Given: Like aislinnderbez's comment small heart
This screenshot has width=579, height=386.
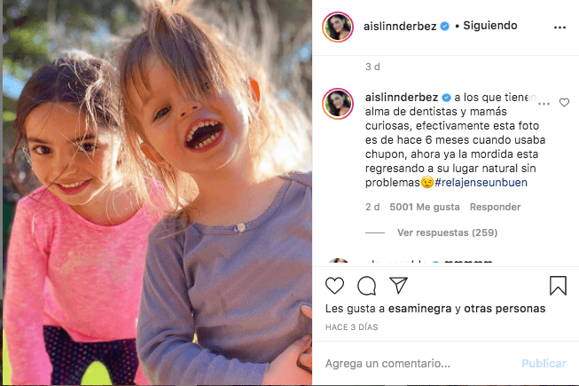Looking at the screenshot, I should pos(564,102).
